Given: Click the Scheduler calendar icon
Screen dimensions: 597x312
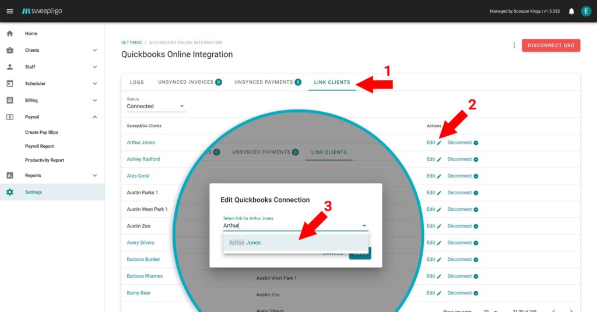Looking at the screenshot, I should 10,84.
